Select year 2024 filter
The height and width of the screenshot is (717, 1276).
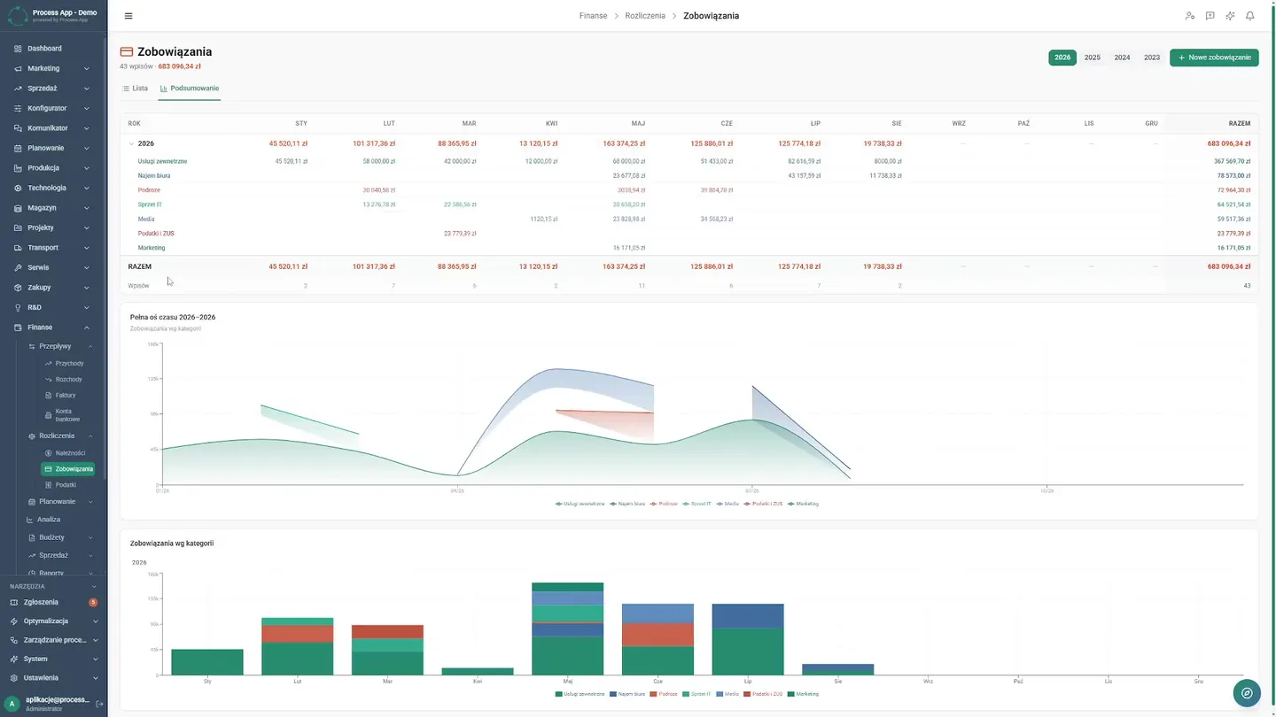coord(1122,58)
